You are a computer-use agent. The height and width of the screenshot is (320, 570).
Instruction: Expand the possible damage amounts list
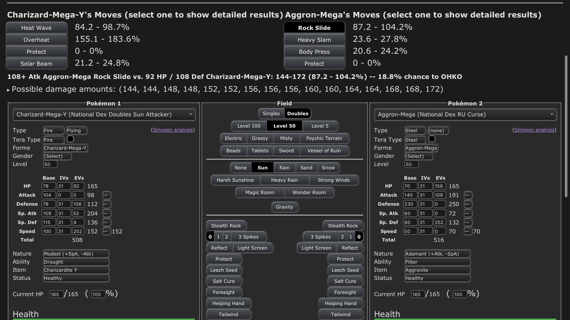coord(9,90)
